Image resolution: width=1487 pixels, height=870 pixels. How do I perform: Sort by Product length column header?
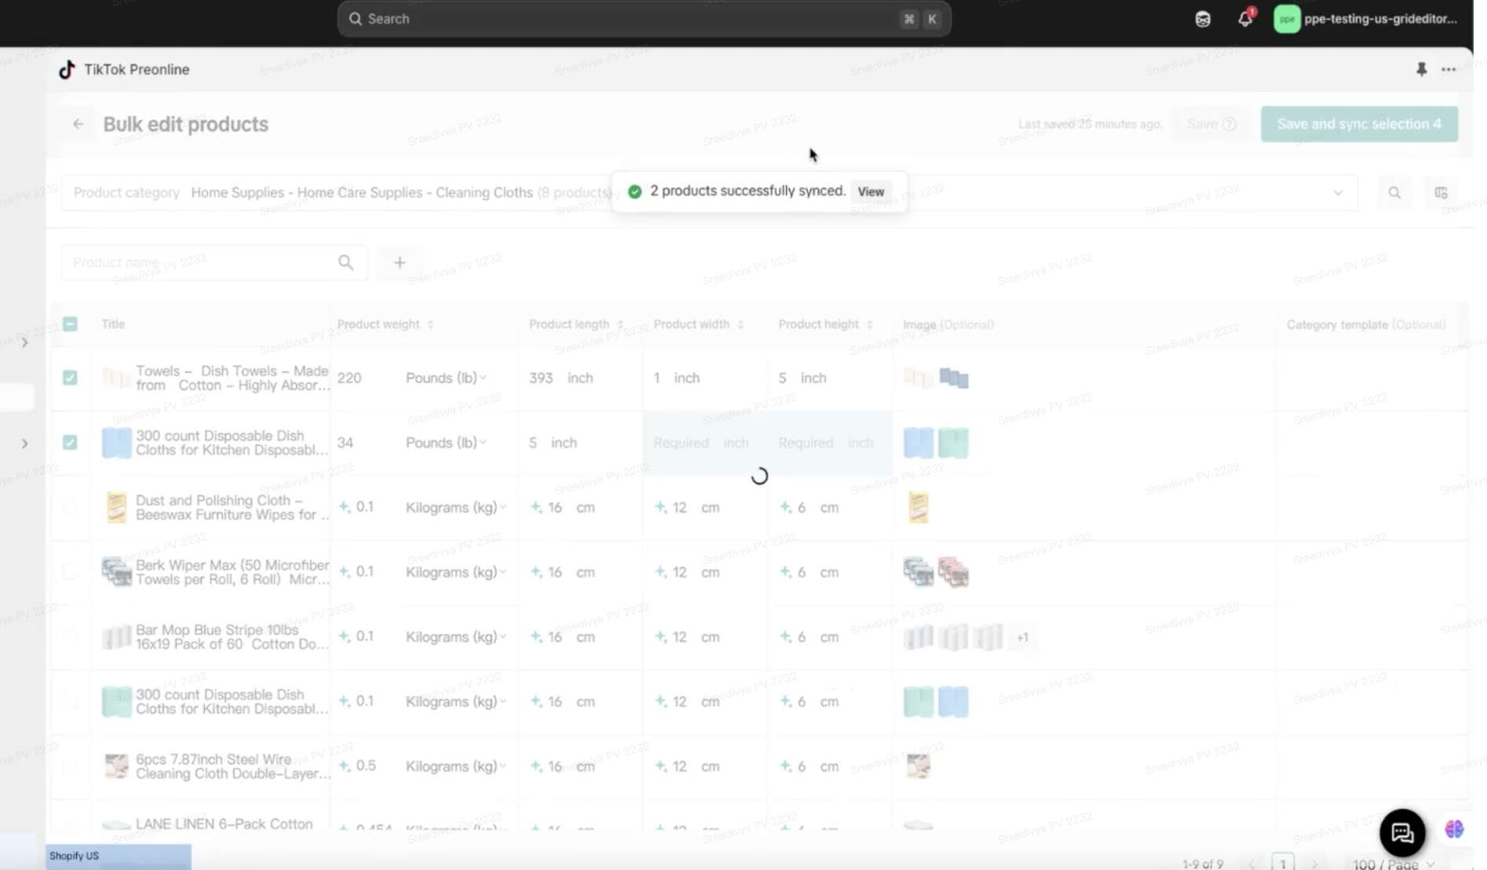point(620,325)
